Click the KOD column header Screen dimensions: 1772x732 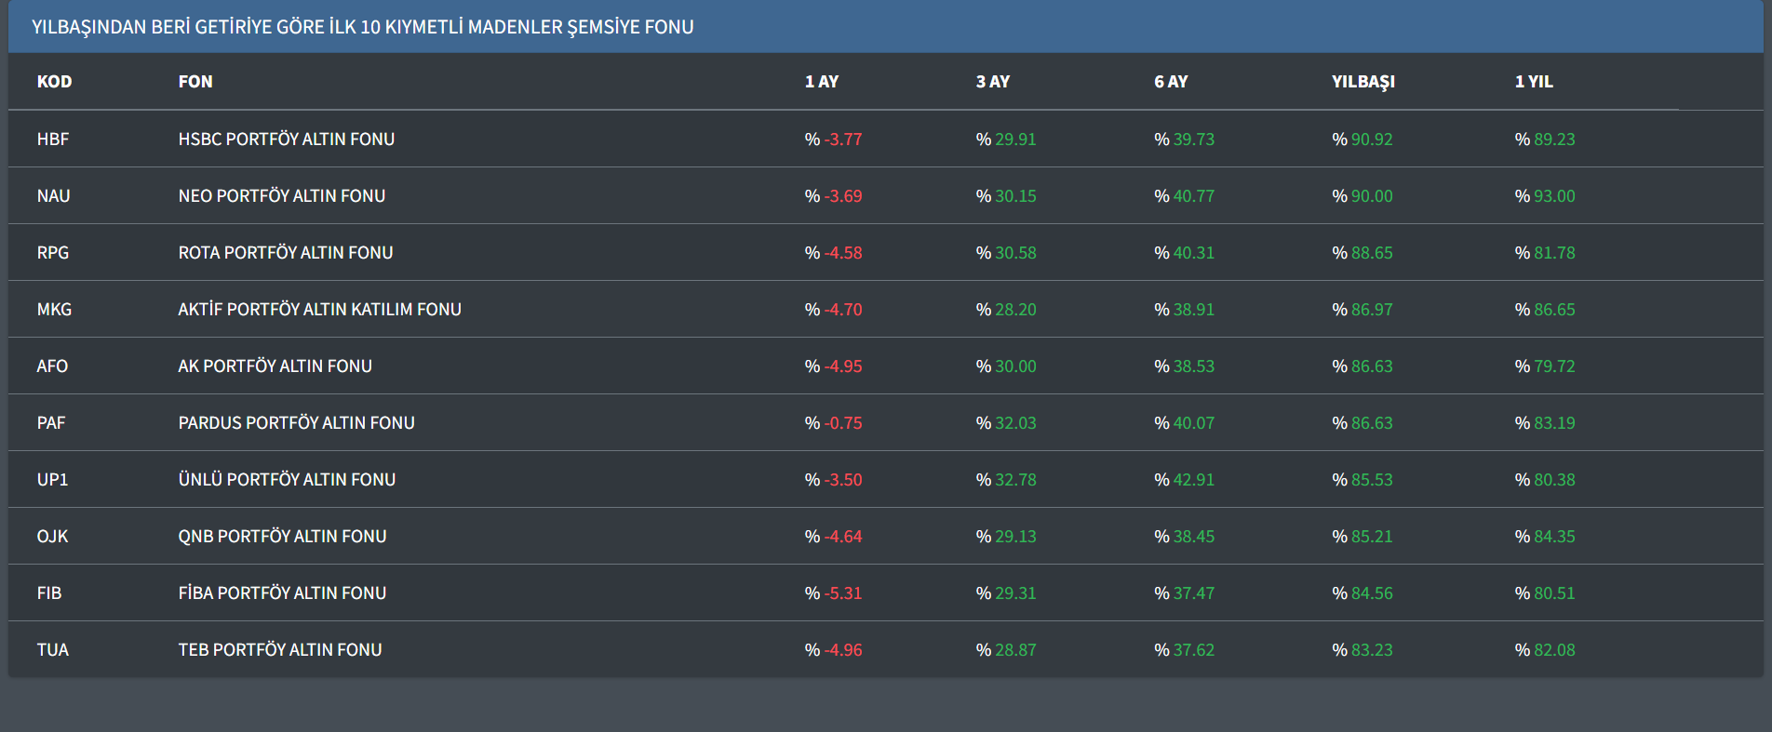click(x=54, y=82)
